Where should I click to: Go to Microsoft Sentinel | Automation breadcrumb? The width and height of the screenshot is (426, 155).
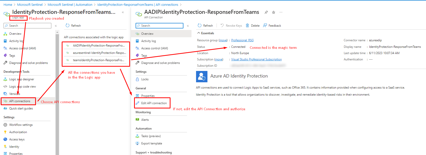[x=70, y=5]
